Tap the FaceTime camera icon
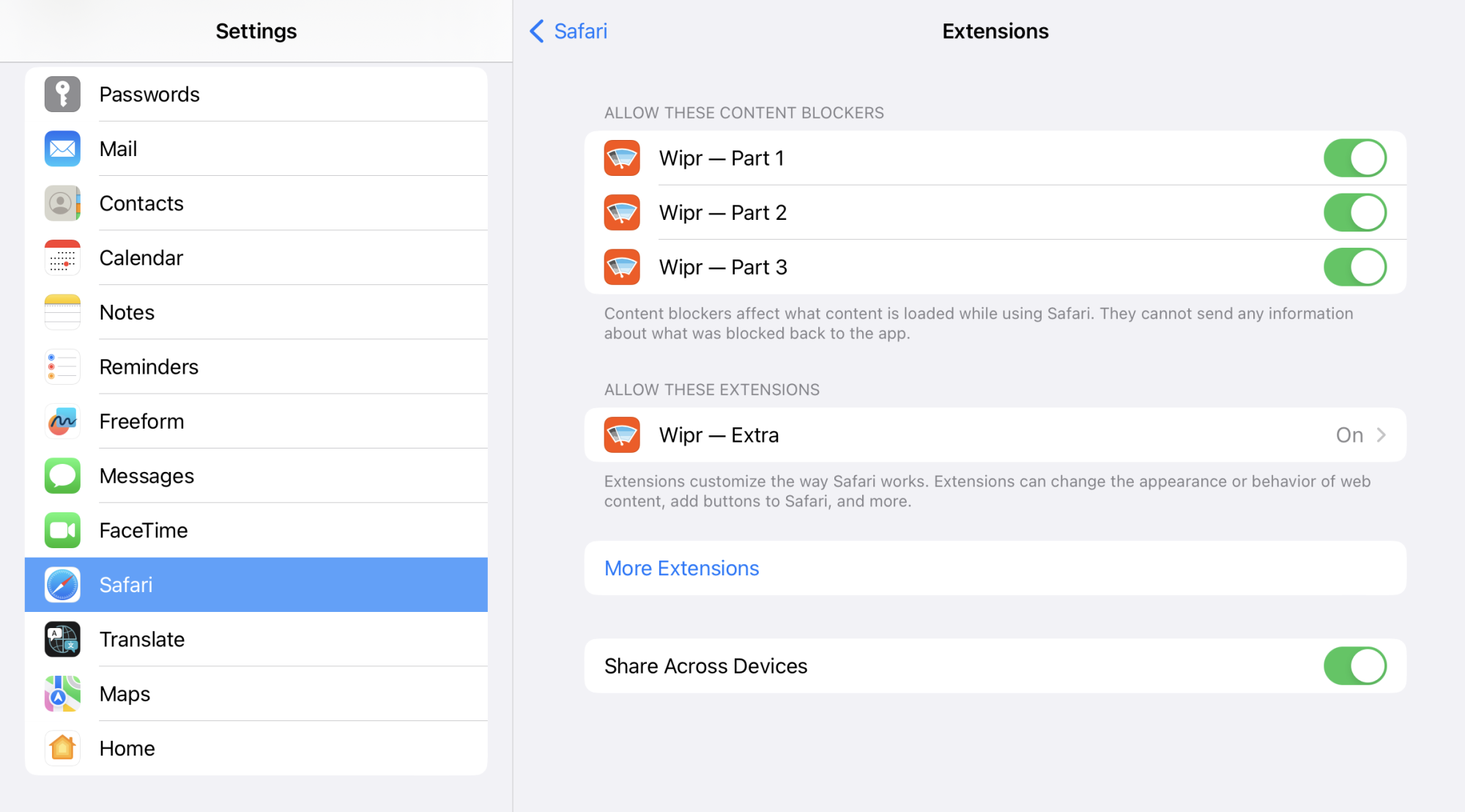1465x812 pixels. pyautogui.click(x=62, y=531)
